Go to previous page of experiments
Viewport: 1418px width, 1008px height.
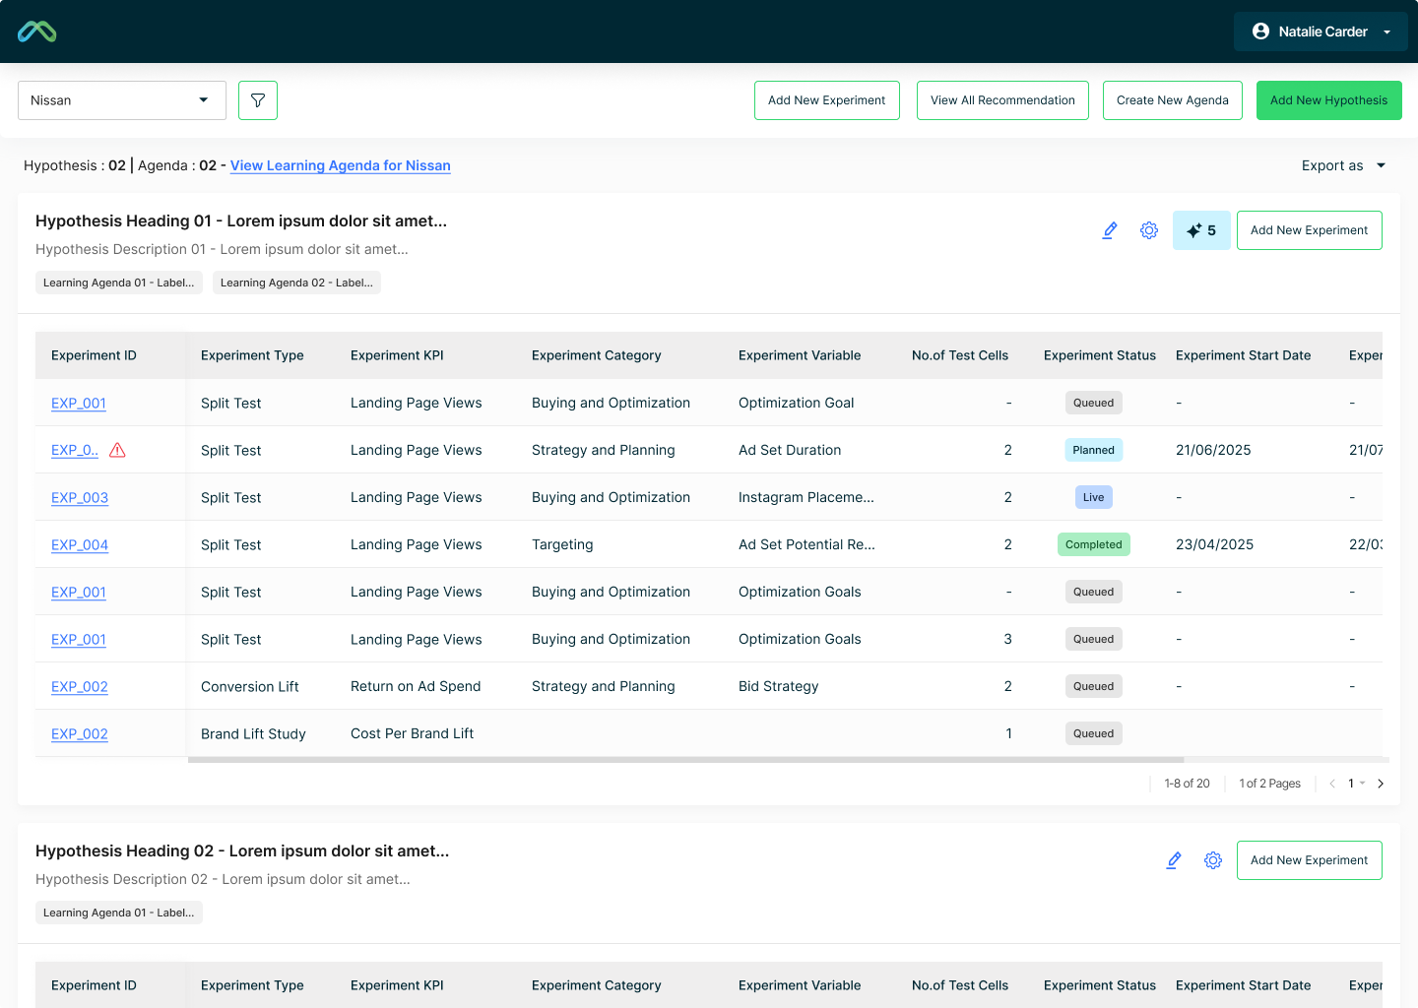coord(1332,784)
